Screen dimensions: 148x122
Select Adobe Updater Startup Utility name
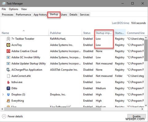click(x=29, y=64)
